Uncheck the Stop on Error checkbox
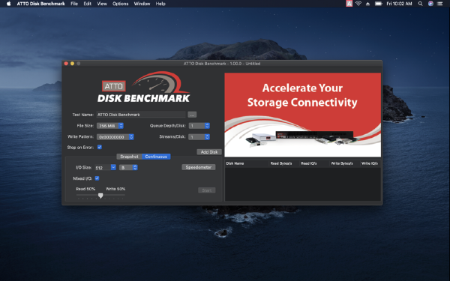Image resolution: width=450 pixels, height=281 pixels. (100, 147)
